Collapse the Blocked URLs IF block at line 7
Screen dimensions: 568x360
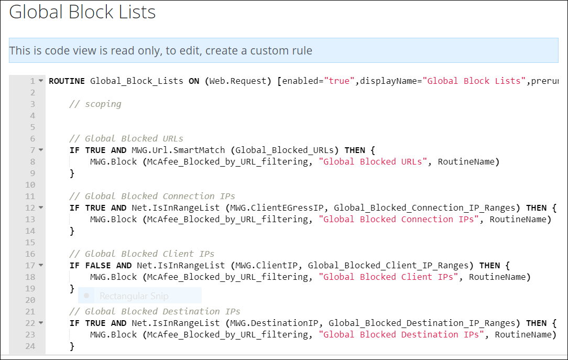pos(41,150)
